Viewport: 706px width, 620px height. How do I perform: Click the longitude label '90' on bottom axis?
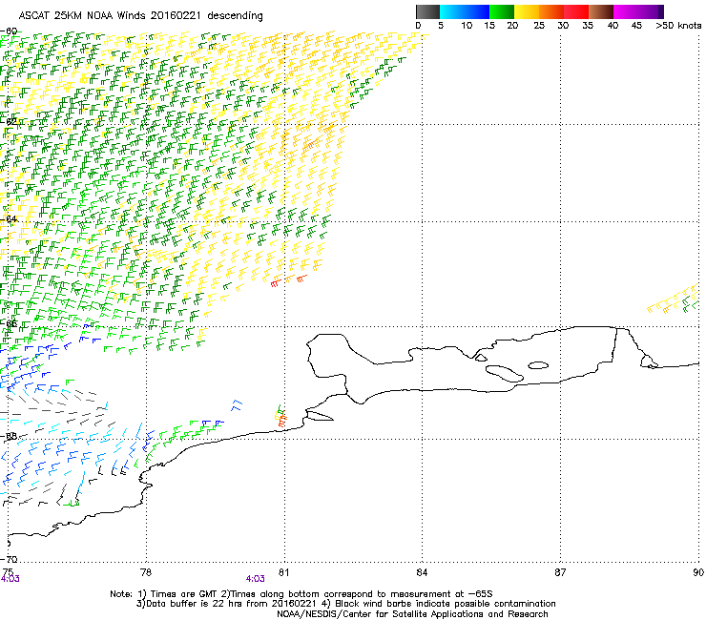tap(698, 572)
